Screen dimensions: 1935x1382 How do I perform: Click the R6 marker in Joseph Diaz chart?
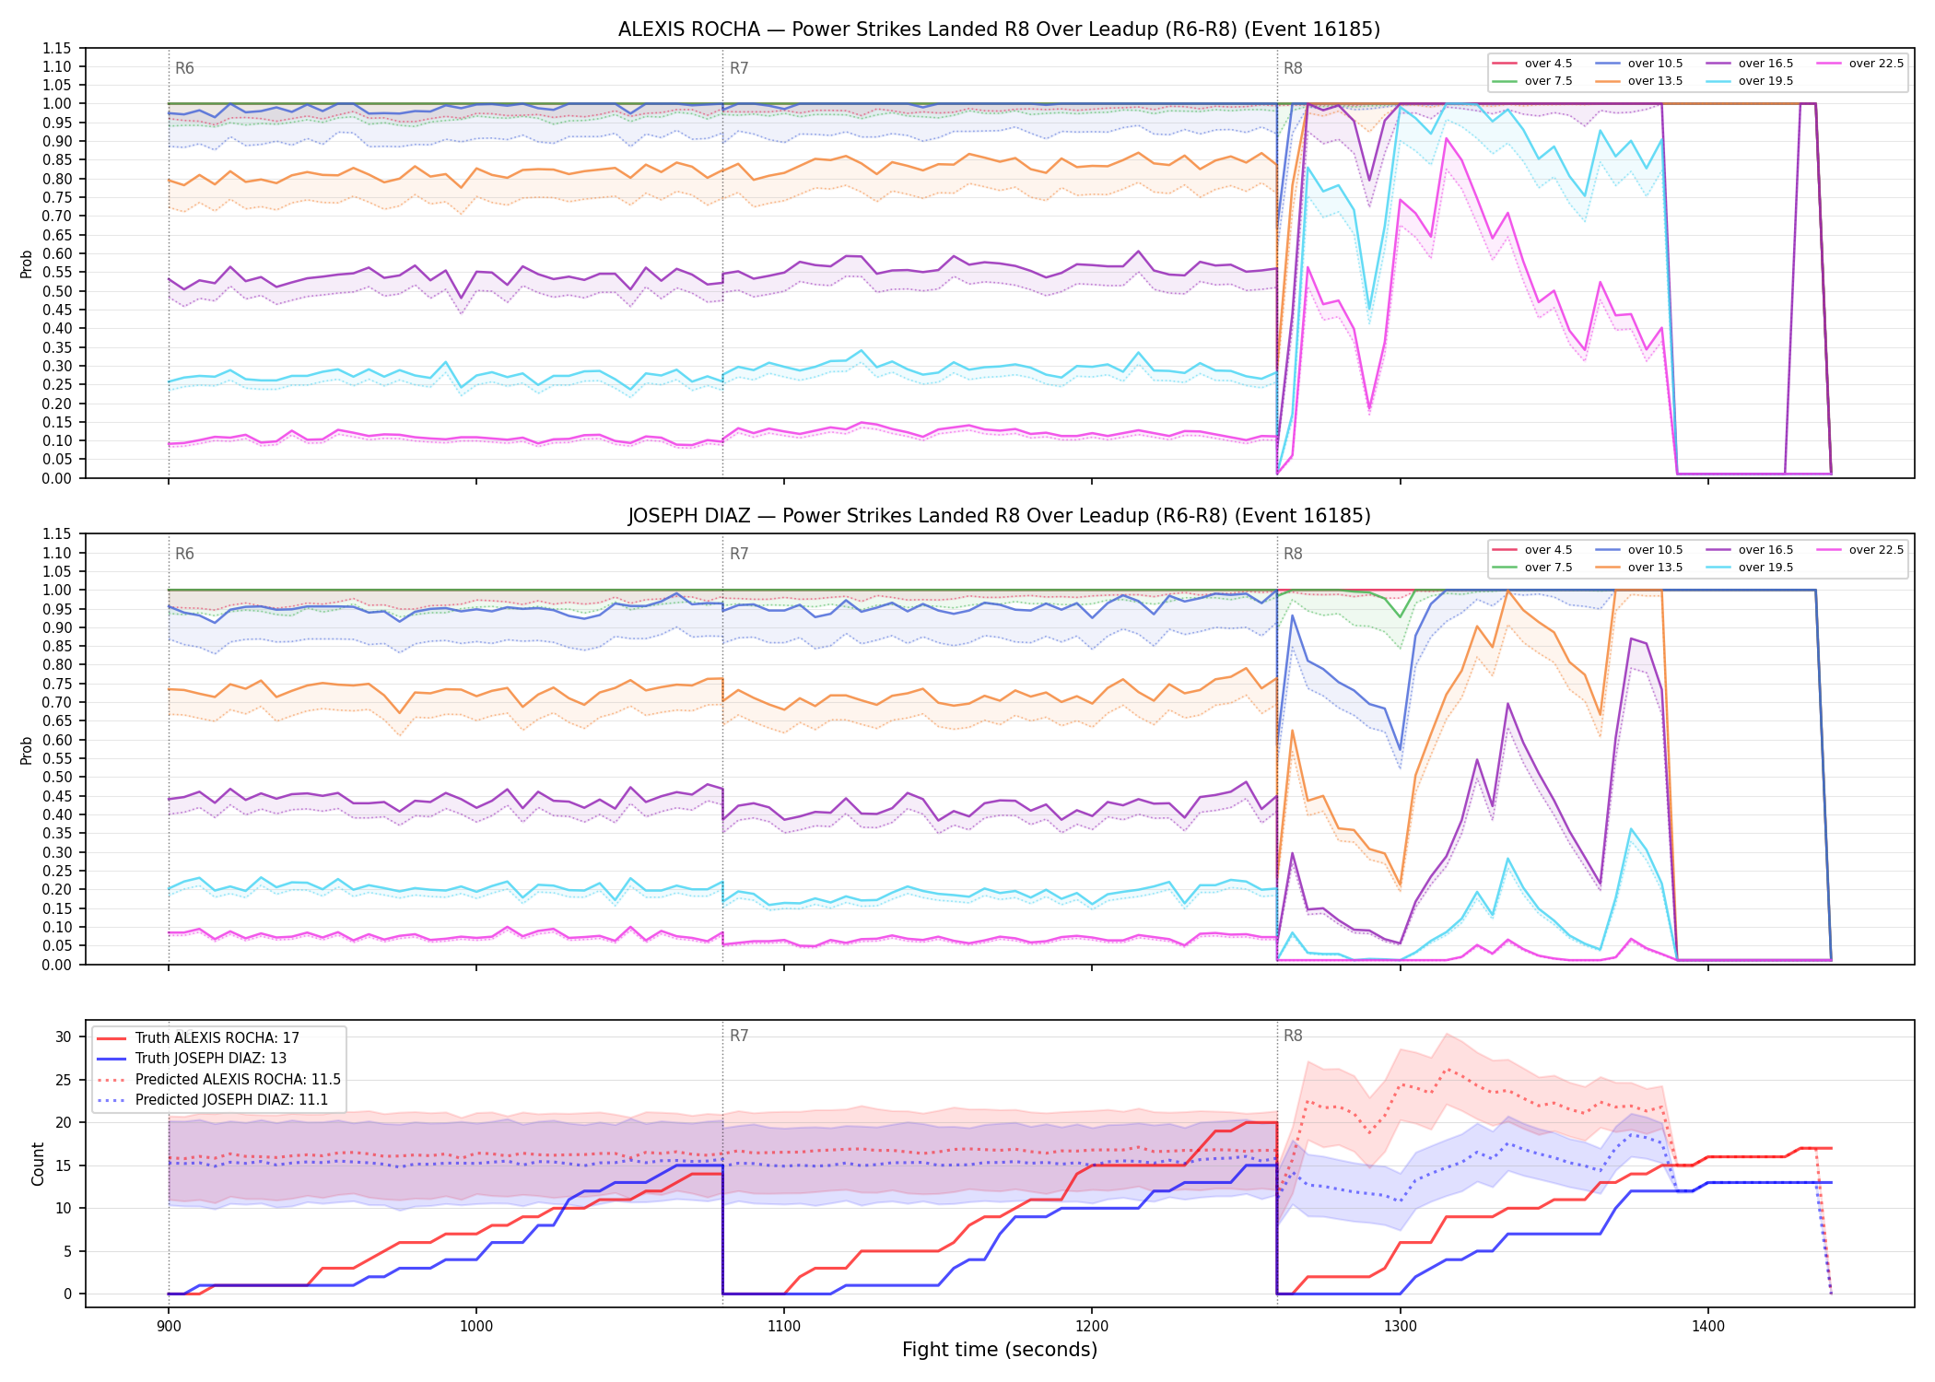184,554
